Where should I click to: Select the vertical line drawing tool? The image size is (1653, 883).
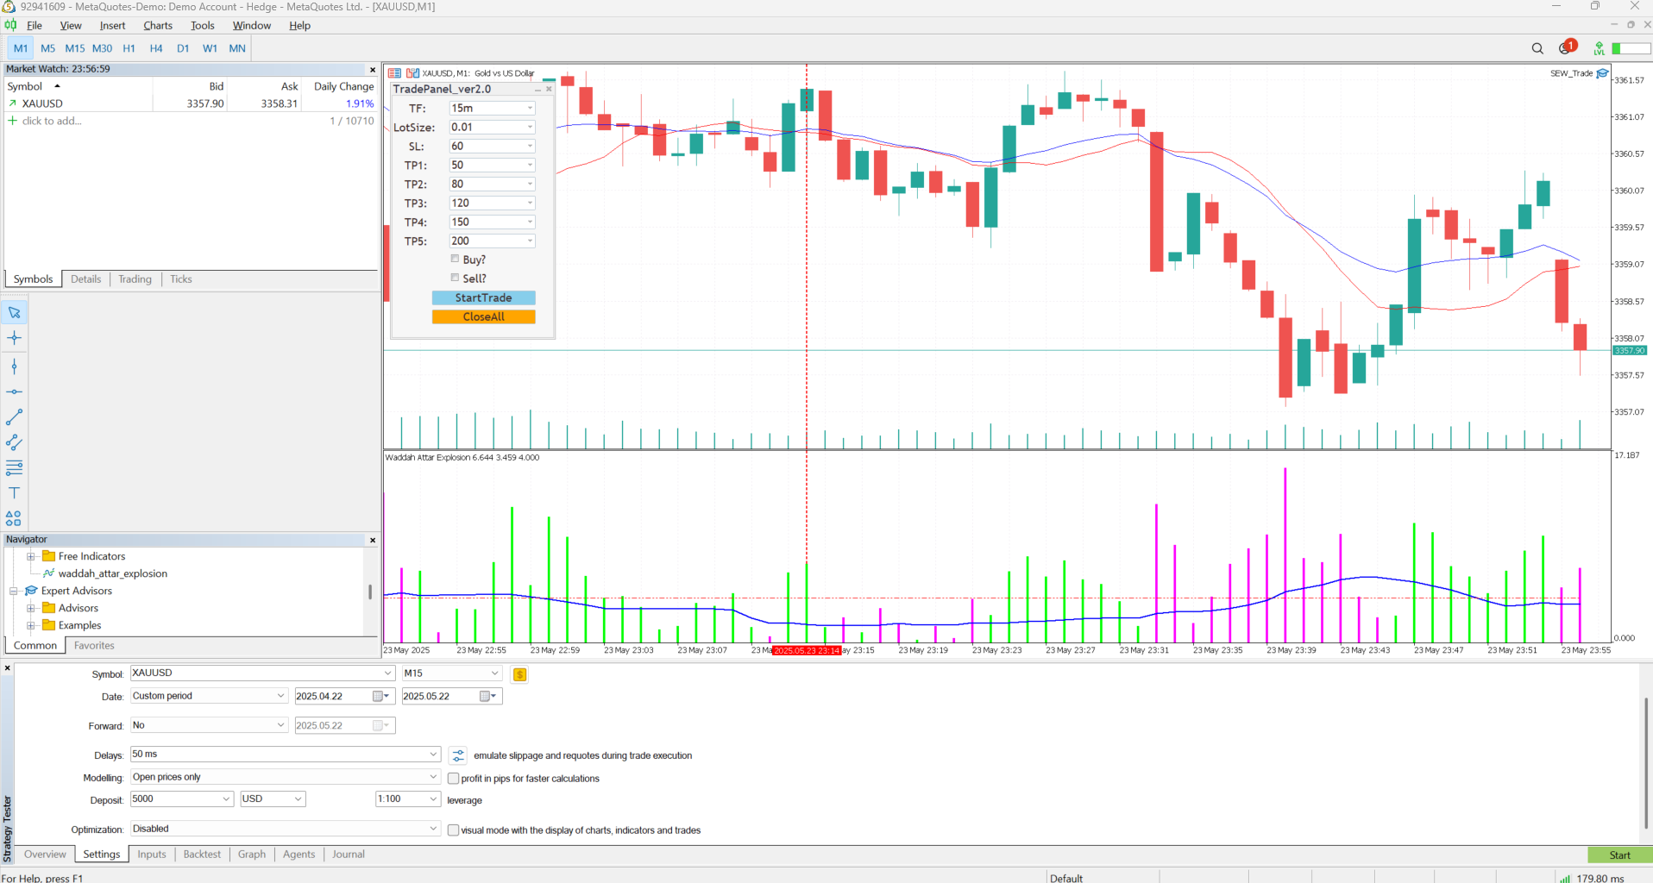[14, 366]
